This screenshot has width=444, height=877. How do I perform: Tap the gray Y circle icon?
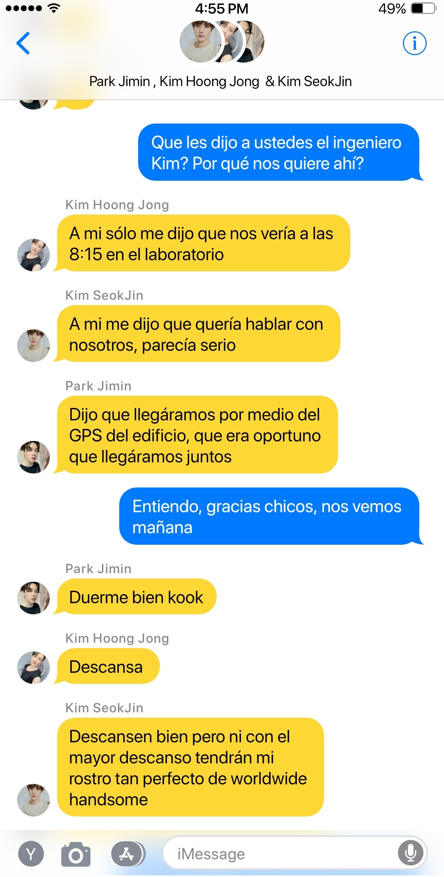coord(31,854)
